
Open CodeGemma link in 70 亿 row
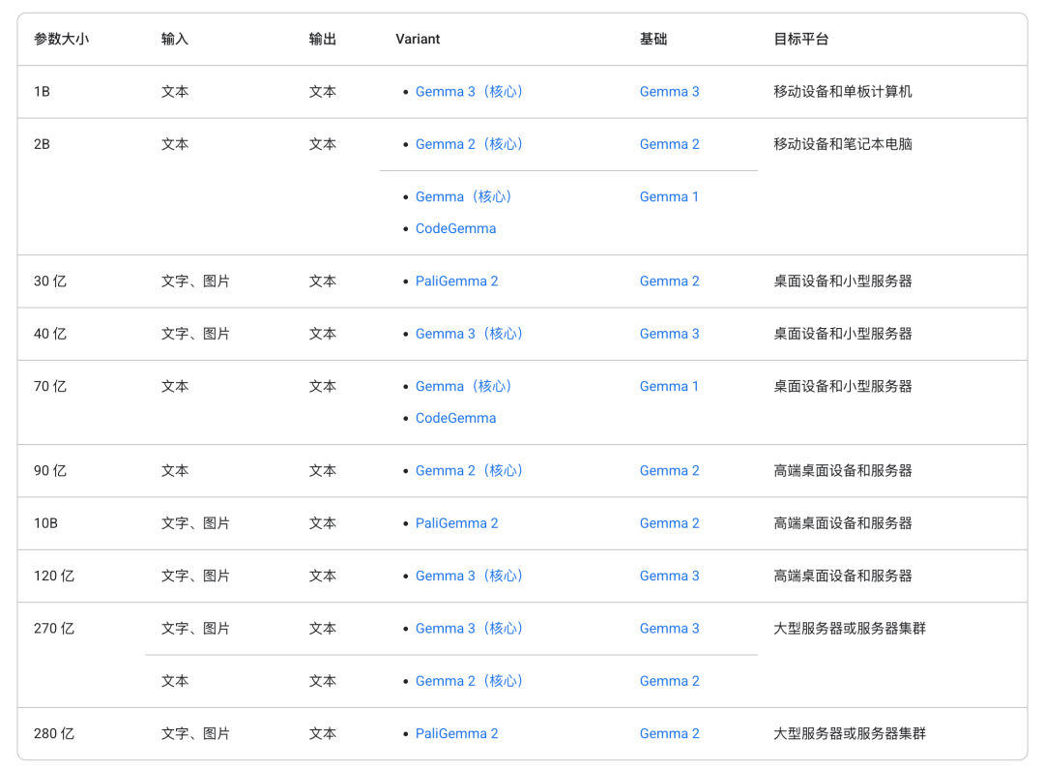[x=455, y=418]
